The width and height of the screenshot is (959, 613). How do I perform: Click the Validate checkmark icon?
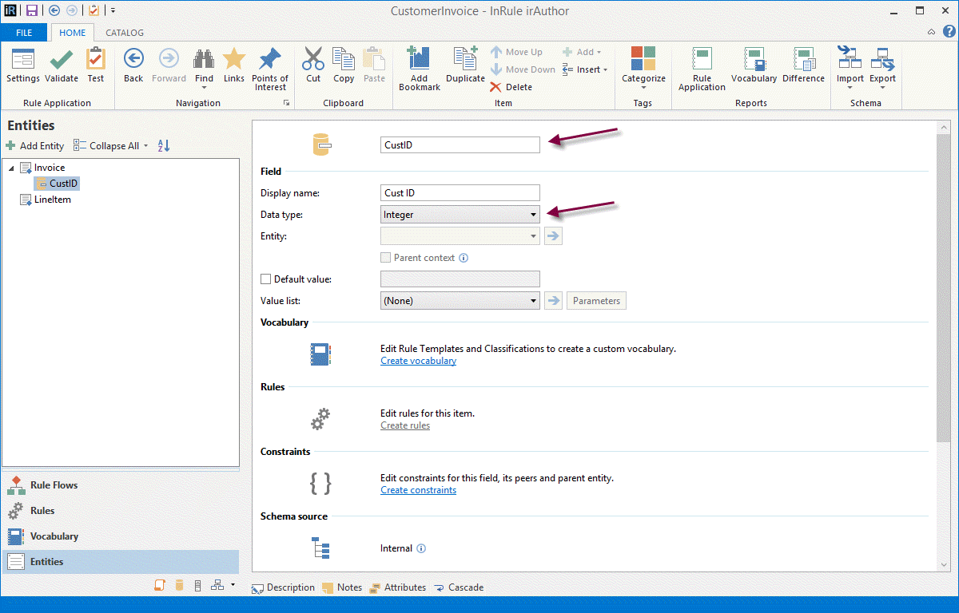[x=62, y=61]
